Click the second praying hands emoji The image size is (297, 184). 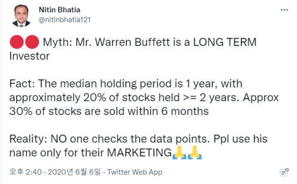195,152
